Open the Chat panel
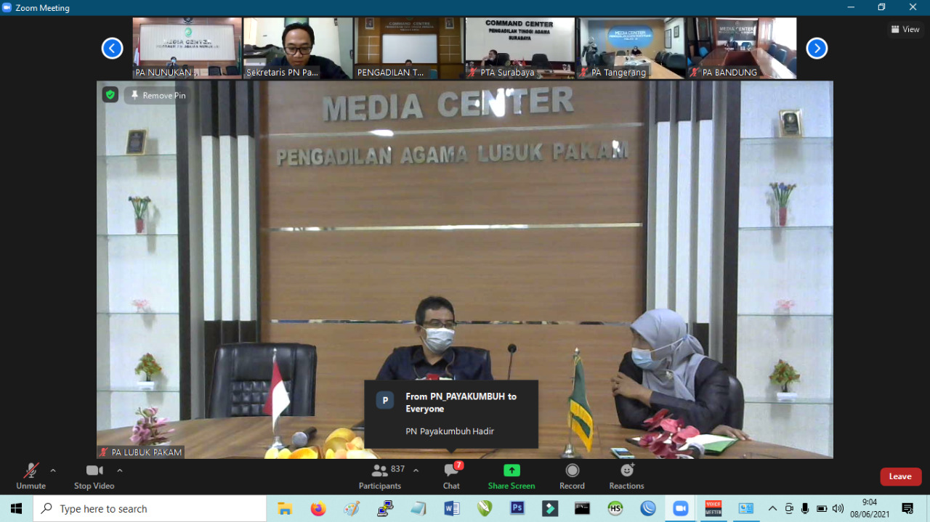Image resolution: width=930 pixels, height=522 pixels. (x=451, y=476)
